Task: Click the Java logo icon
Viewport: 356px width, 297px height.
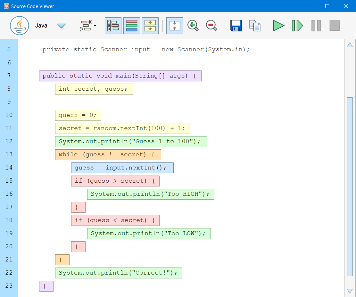Action: [19, 25]
